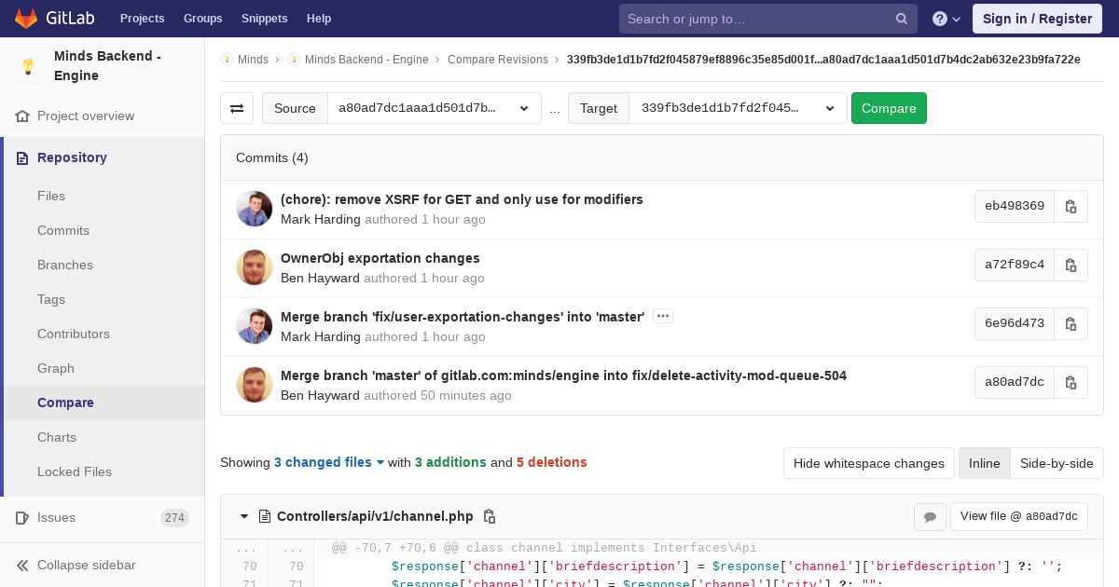Copy commit SHA a80ad7dc to clipboard
The width and height of the screenshot is (1119, 587).
1071,382
